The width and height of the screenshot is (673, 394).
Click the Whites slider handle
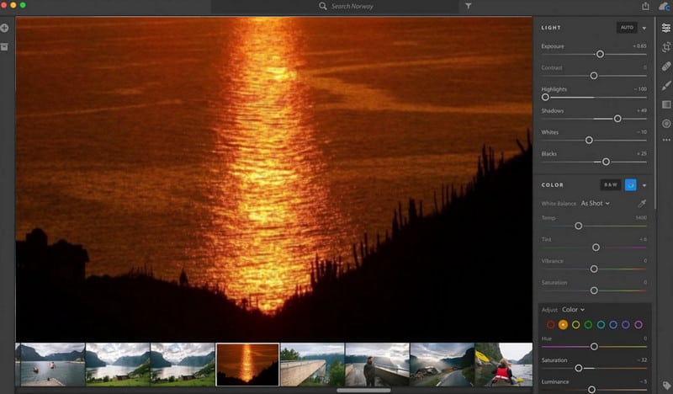tap(589, 140)
